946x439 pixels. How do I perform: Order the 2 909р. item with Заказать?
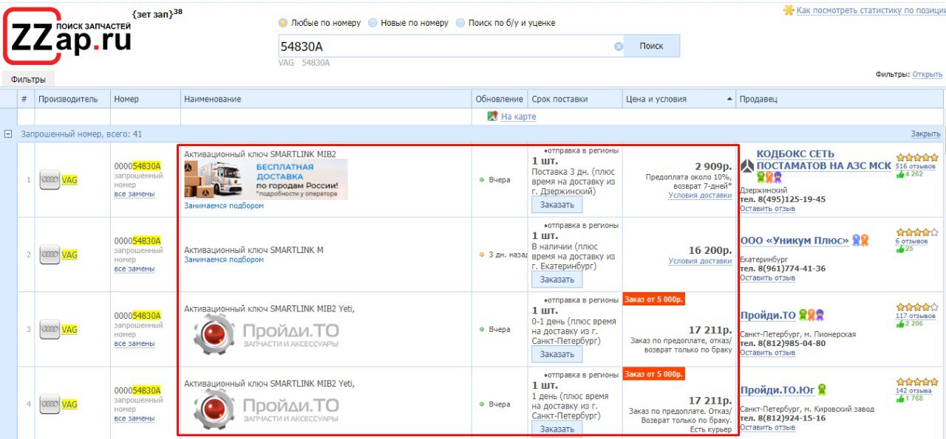(557, 205)
